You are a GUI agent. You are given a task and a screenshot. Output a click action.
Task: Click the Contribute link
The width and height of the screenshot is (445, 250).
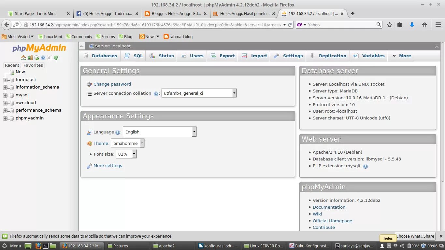[324, 227]
